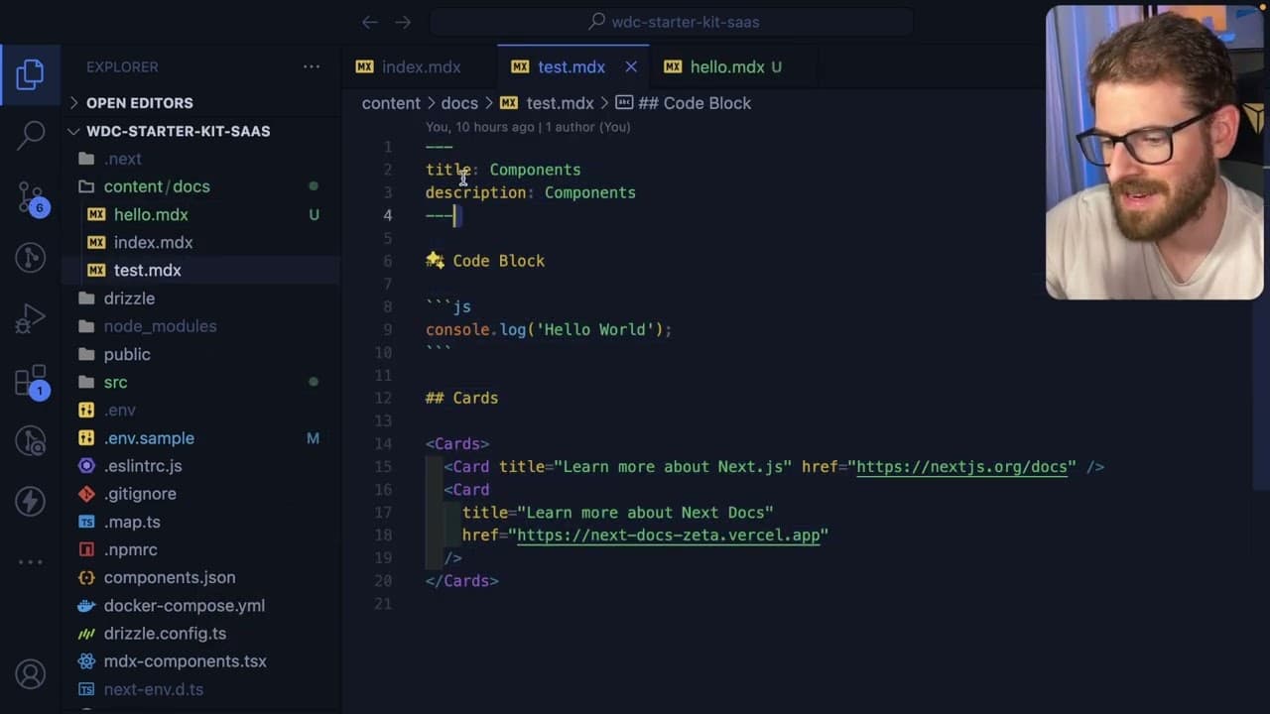Go back using the navigation arrow
The width and height of the screenshot is (1270, 714).
click(370, 22)
